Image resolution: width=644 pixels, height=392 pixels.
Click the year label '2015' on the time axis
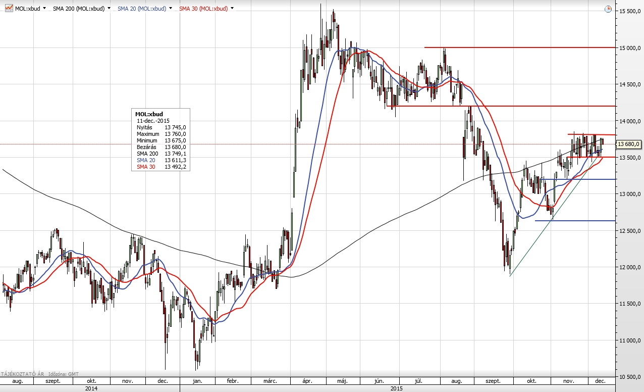tap(398, 388)
